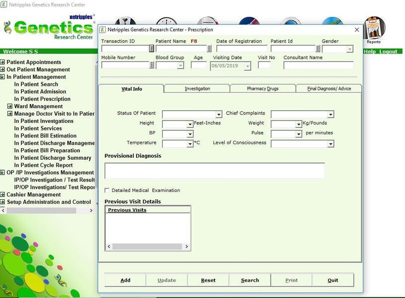
Task: Tick the Detailed Medical Examination checkbox
Action: (107, 190)
